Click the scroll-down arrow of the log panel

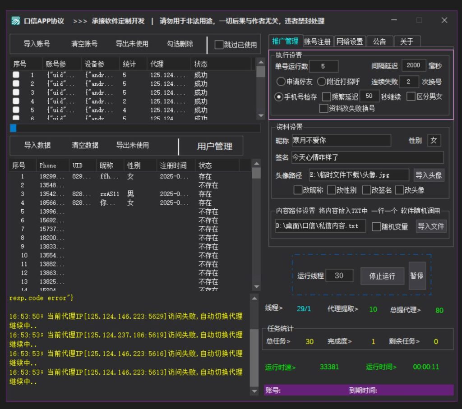pos(254,391)
